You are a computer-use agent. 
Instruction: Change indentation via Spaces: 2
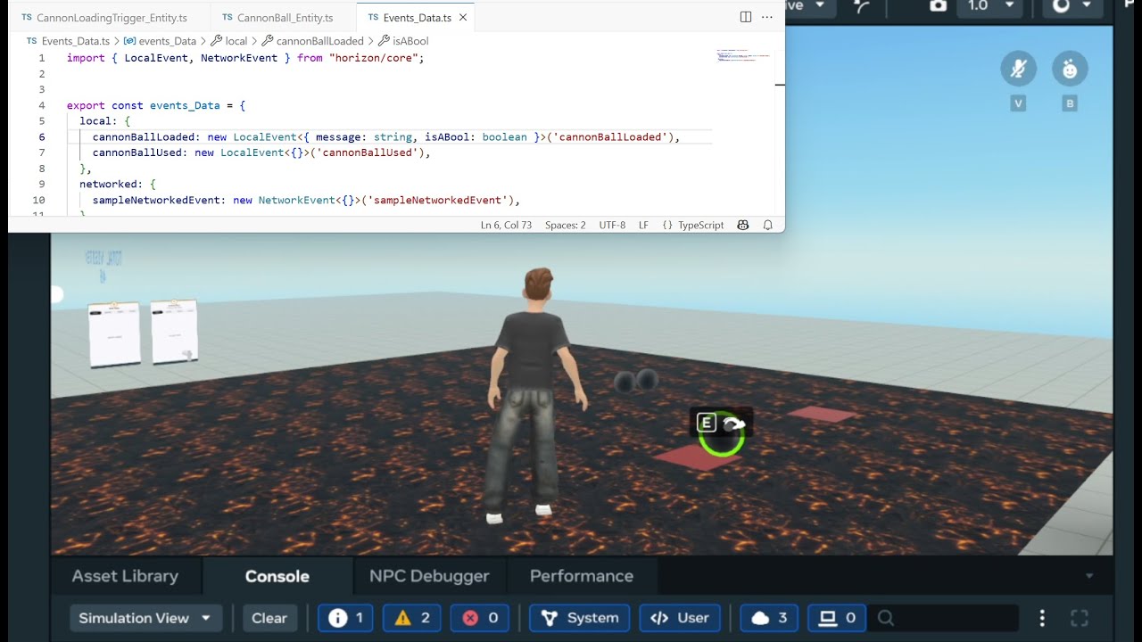[x=566, y=225]
